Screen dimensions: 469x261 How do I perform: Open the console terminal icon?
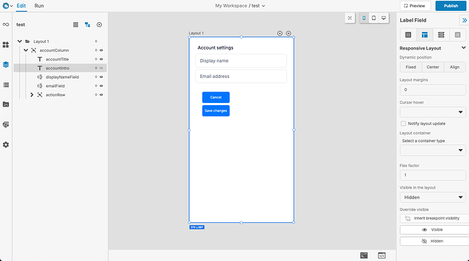tap(364, 256)
